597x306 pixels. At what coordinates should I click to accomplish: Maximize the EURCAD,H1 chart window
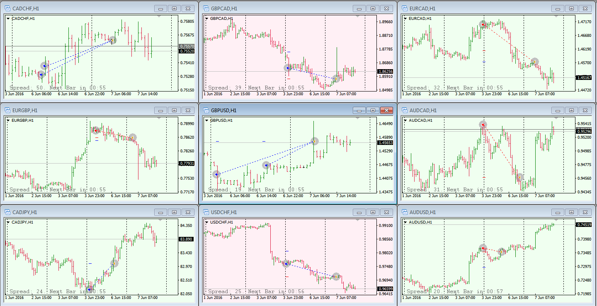click(x=571, y=8)
